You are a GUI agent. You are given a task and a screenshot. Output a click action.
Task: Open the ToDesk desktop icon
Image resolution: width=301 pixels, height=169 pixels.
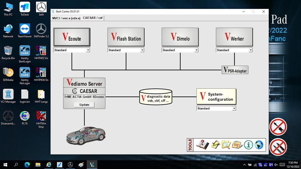(x=25, y=9)
